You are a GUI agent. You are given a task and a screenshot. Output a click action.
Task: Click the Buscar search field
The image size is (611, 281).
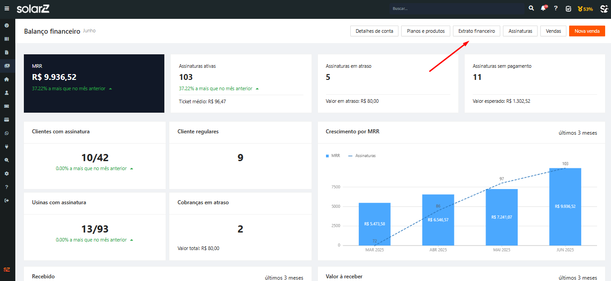click(x=457, y=9)
